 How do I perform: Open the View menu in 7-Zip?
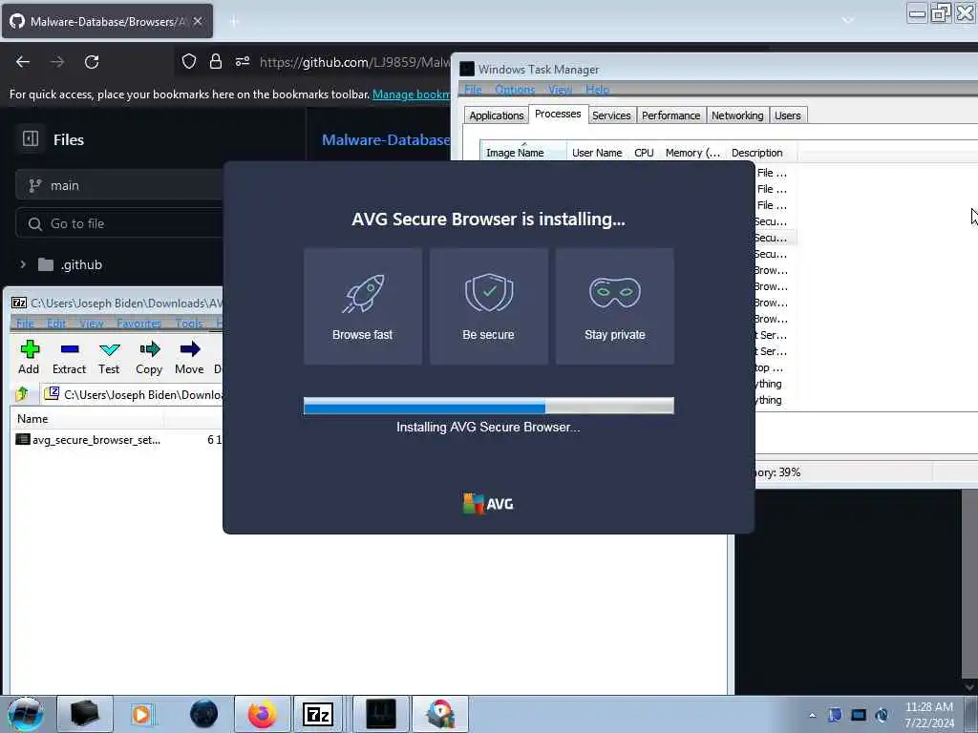[x=92, y=324]
